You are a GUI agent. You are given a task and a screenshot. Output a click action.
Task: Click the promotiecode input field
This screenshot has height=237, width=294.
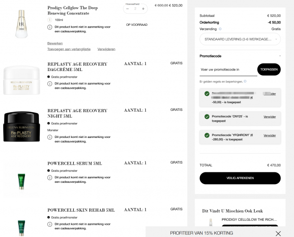click(228, 70)
